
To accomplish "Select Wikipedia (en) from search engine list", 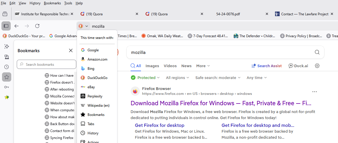I will pyautogui.click(x=98, y=106).
